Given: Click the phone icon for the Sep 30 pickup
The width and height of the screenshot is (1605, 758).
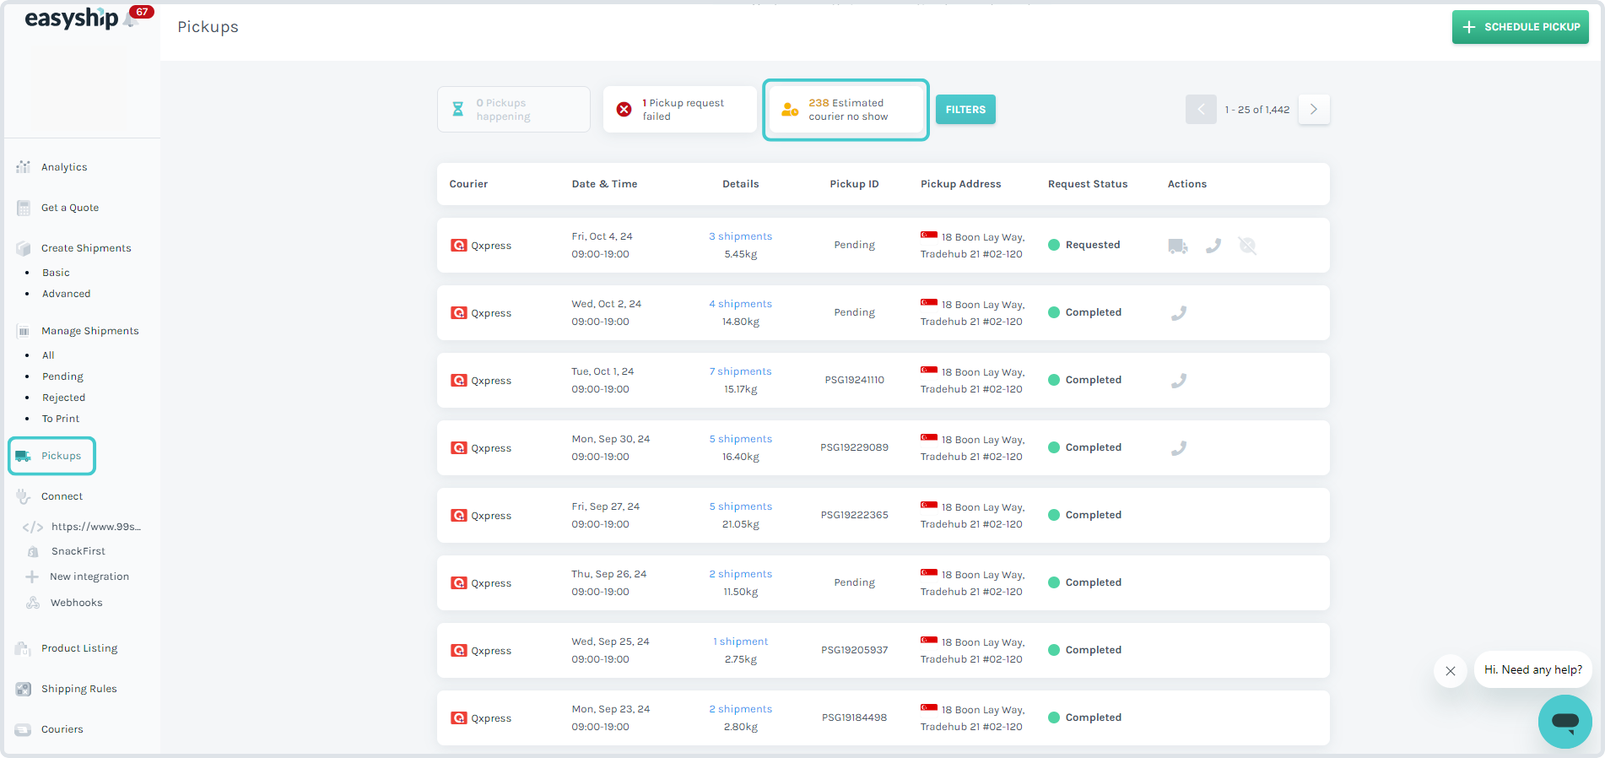Looking at the screenshot, I should pos(1179,448).
